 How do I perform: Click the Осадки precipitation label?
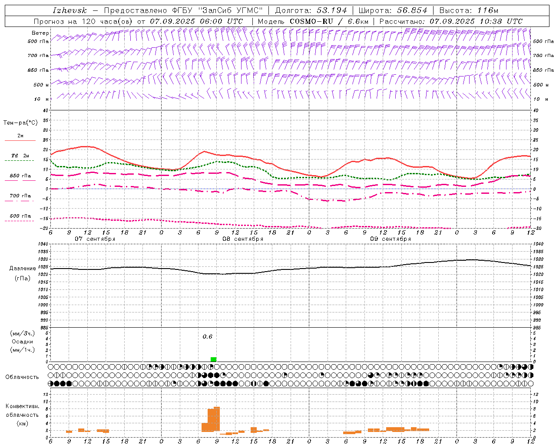pyautogui.click(x=22, y=342)
